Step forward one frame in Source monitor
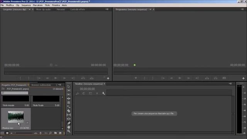247x139 pixels. 64,78
